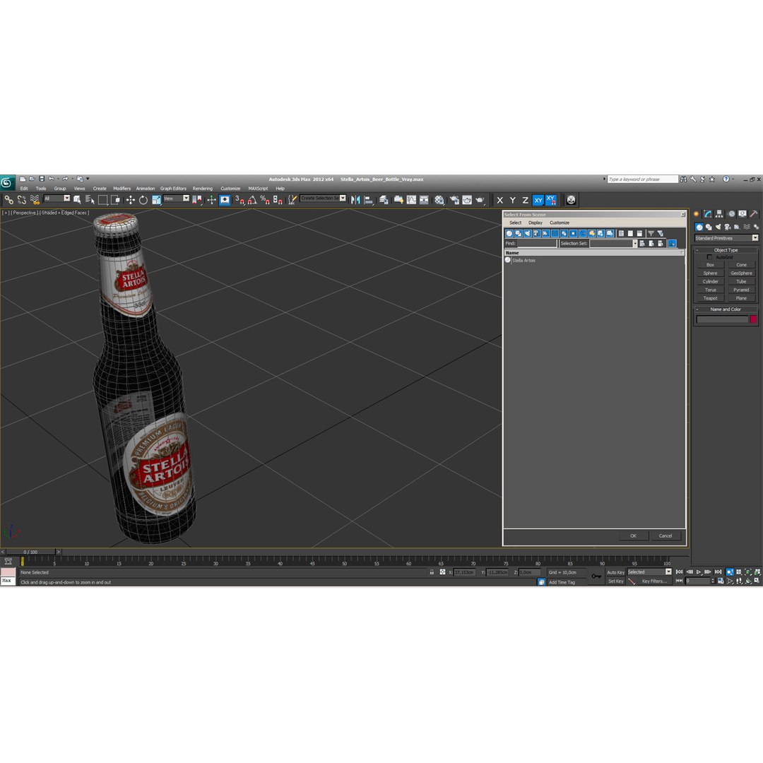This screenshot has height=763, width=763.
Task: Activate the Select and Rotate tool
Action: (x=143, y=200)
